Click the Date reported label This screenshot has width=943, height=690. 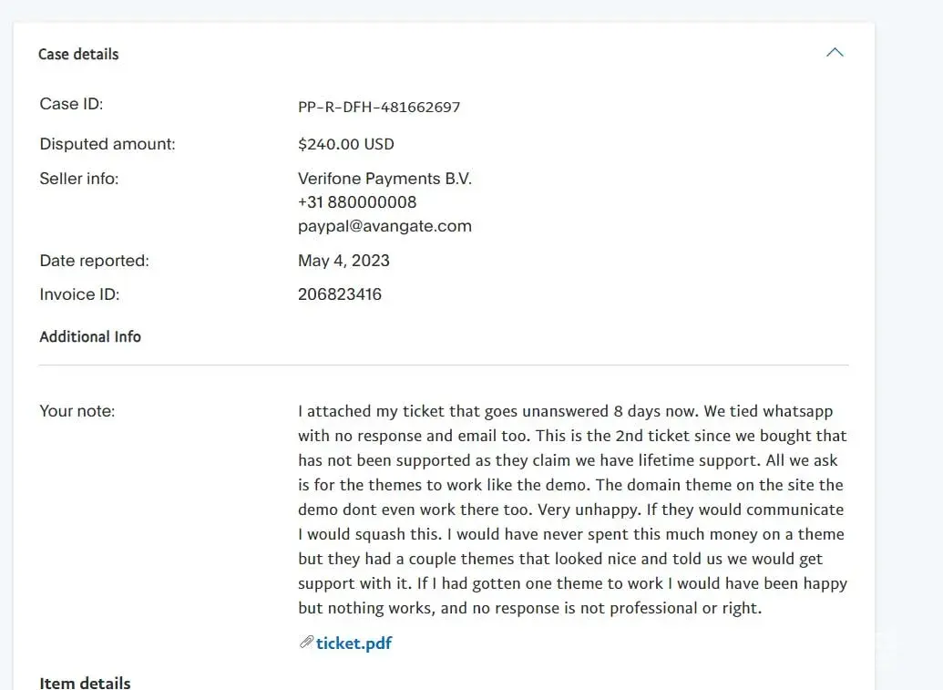tap(94, 261)
